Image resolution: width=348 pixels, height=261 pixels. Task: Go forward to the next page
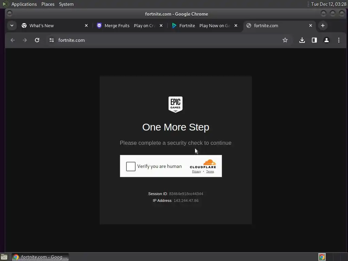25,40
